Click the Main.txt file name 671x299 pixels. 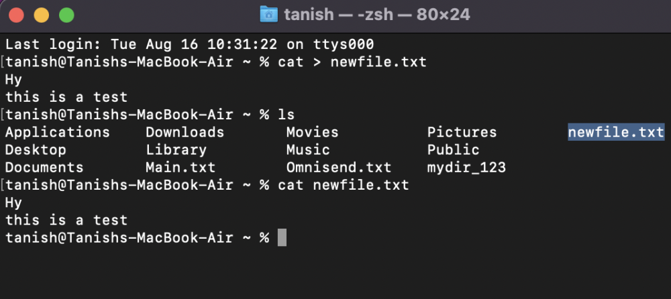coord(180,167)
